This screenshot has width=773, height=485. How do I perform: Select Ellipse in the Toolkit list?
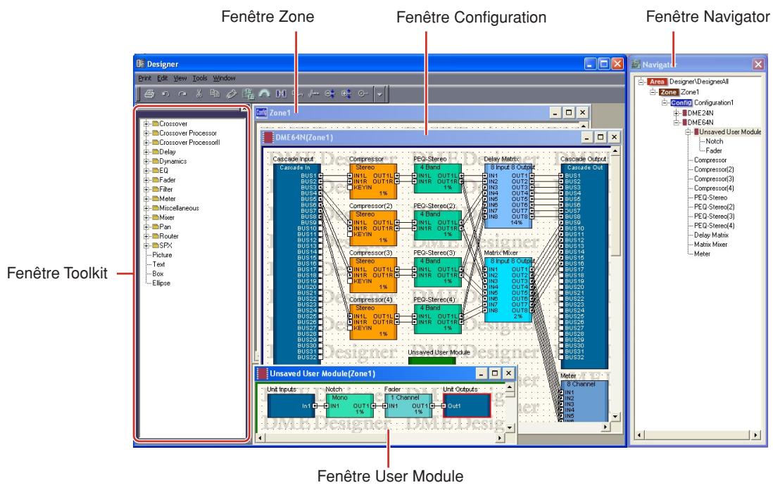click(x=161, y=283)
